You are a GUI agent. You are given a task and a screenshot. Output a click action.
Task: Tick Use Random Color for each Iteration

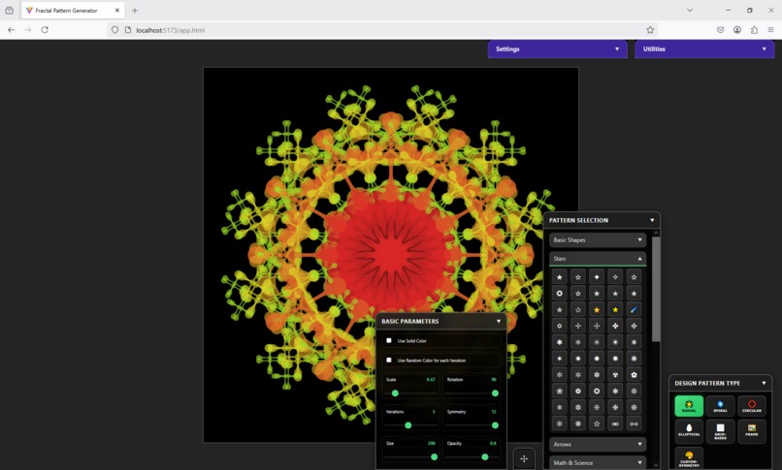(389, 360)
